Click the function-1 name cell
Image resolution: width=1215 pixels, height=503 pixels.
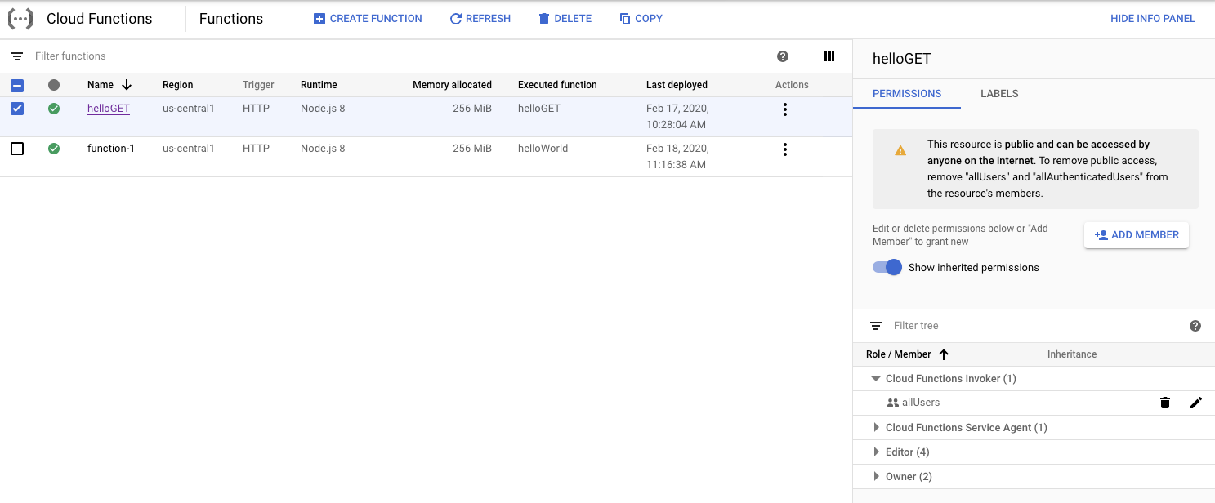111,149
